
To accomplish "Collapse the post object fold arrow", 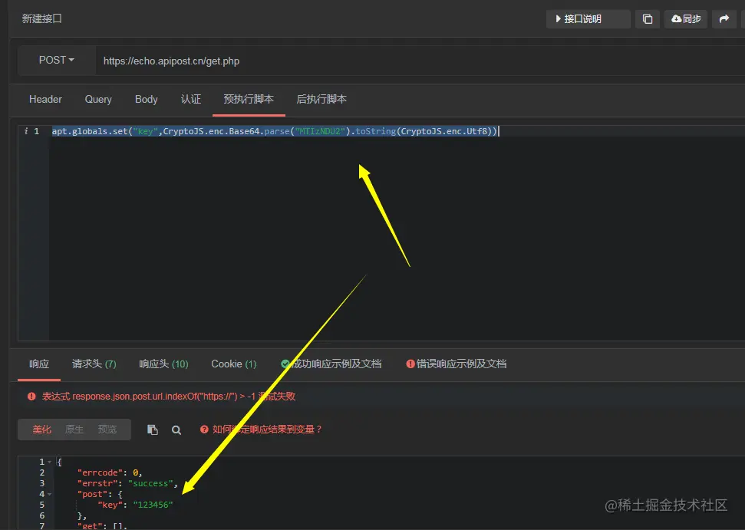I will (50, 495).
